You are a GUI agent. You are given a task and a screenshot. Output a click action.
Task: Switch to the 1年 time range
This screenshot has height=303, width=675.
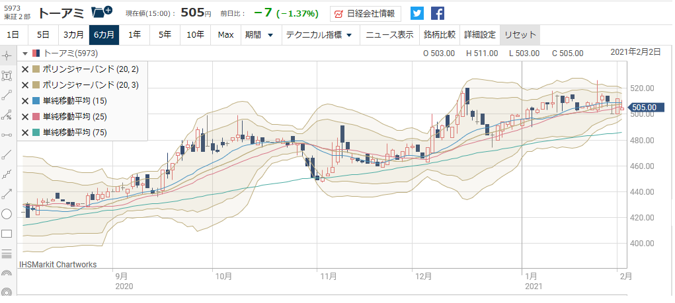pos(134,34)
